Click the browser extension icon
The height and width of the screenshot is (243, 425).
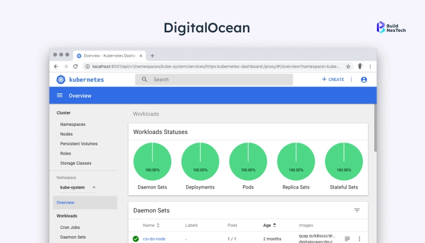(360, 66)
